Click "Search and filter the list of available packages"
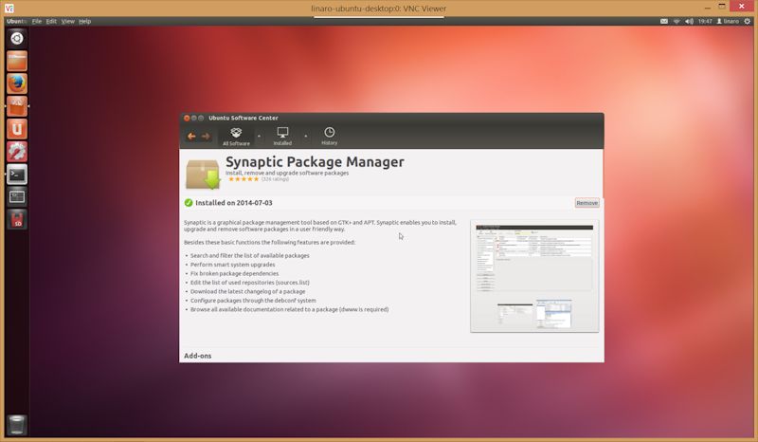Viewport: 758px width, 442px height. pos(250,255)
